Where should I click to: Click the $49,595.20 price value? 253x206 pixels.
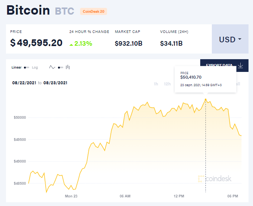coord(36,43)
